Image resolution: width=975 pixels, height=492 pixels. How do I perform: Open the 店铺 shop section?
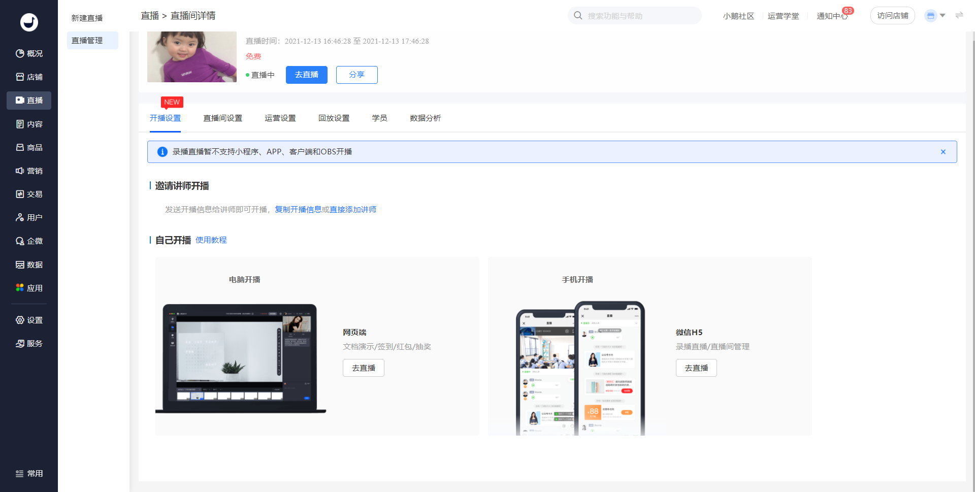29,77
